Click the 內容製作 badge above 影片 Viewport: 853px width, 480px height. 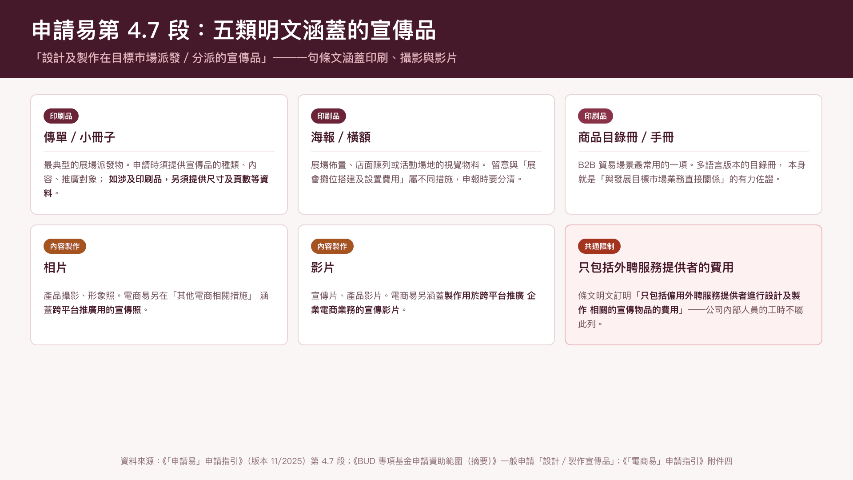click(332, 246)
